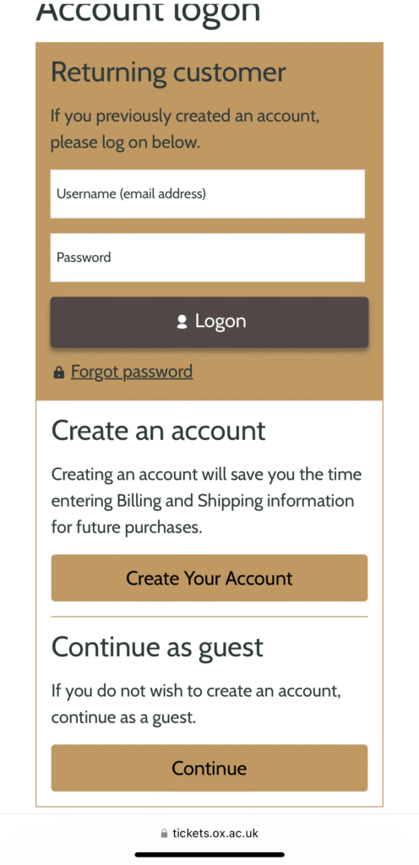Focus the Username (email address) field
This screenshot has width=419, height=865.
click(208, 193)
